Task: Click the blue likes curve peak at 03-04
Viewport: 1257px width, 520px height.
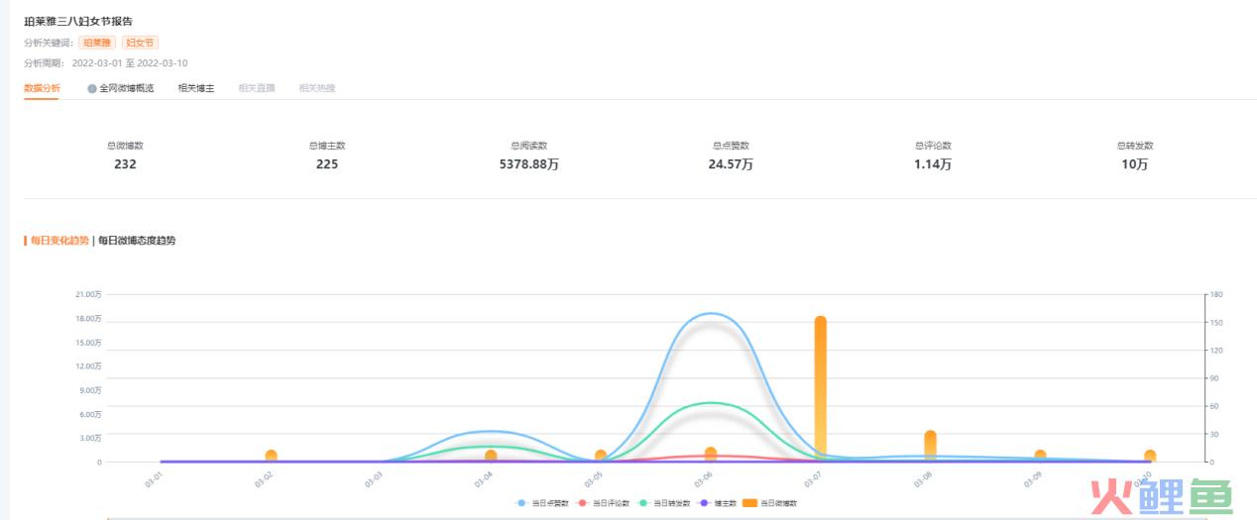Action: tap(491, 431)
